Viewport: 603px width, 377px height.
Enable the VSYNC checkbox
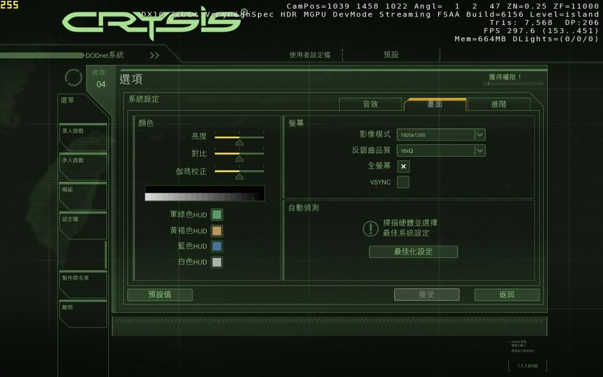[403, 182]
